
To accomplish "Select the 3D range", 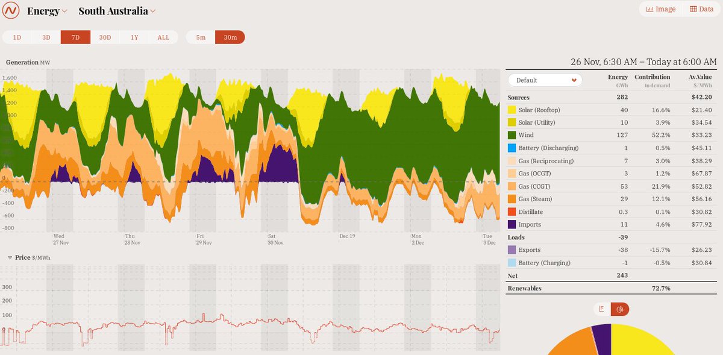I will [46, 37].
